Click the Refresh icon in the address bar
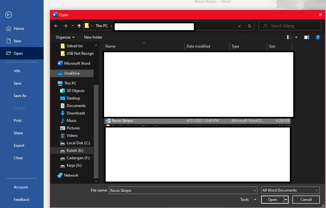Image resolution: width=326 pixels, height=208 pixels. pyautogui.click(x=249, y=26)
